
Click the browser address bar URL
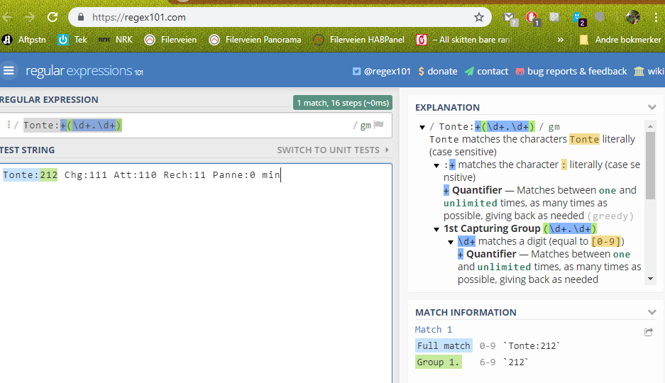click(x=138, y=17)
